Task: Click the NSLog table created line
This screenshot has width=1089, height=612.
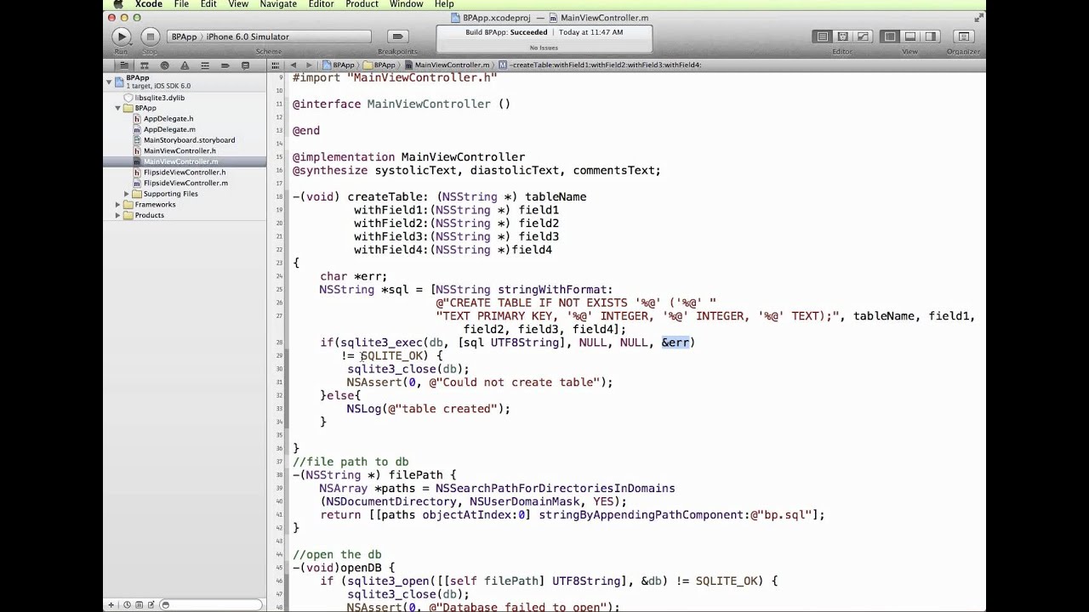Action: point(429,409)
